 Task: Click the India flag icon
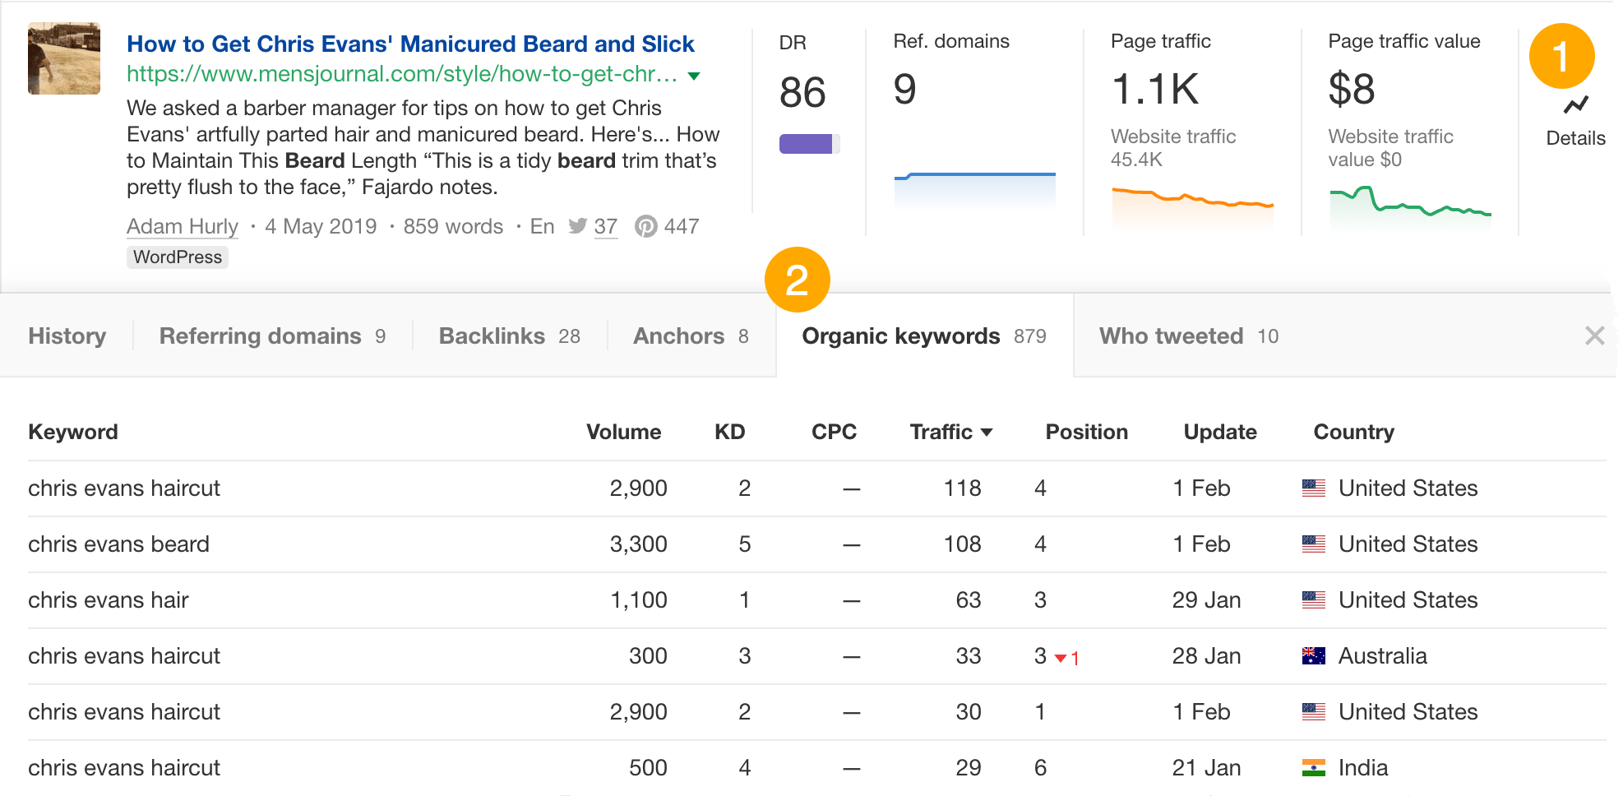coord(1314,767)
